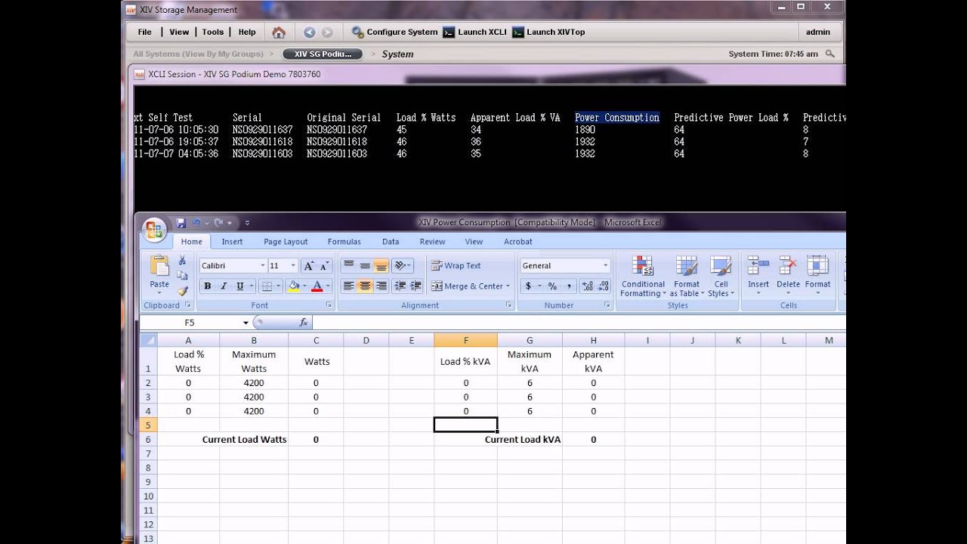This screenshot has height=544, width=967.
Task: Open the Alignment group dialog launcher
Action: 509,305
